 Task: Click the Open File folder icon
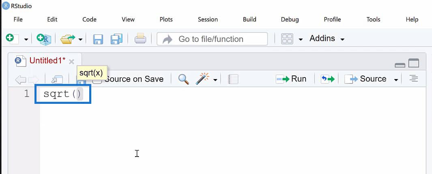click(68, 39)
